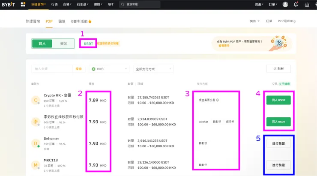The image size is (317, 176).
Task: Open the 交易 top menu dropdown
Action: tap(67, 4)
